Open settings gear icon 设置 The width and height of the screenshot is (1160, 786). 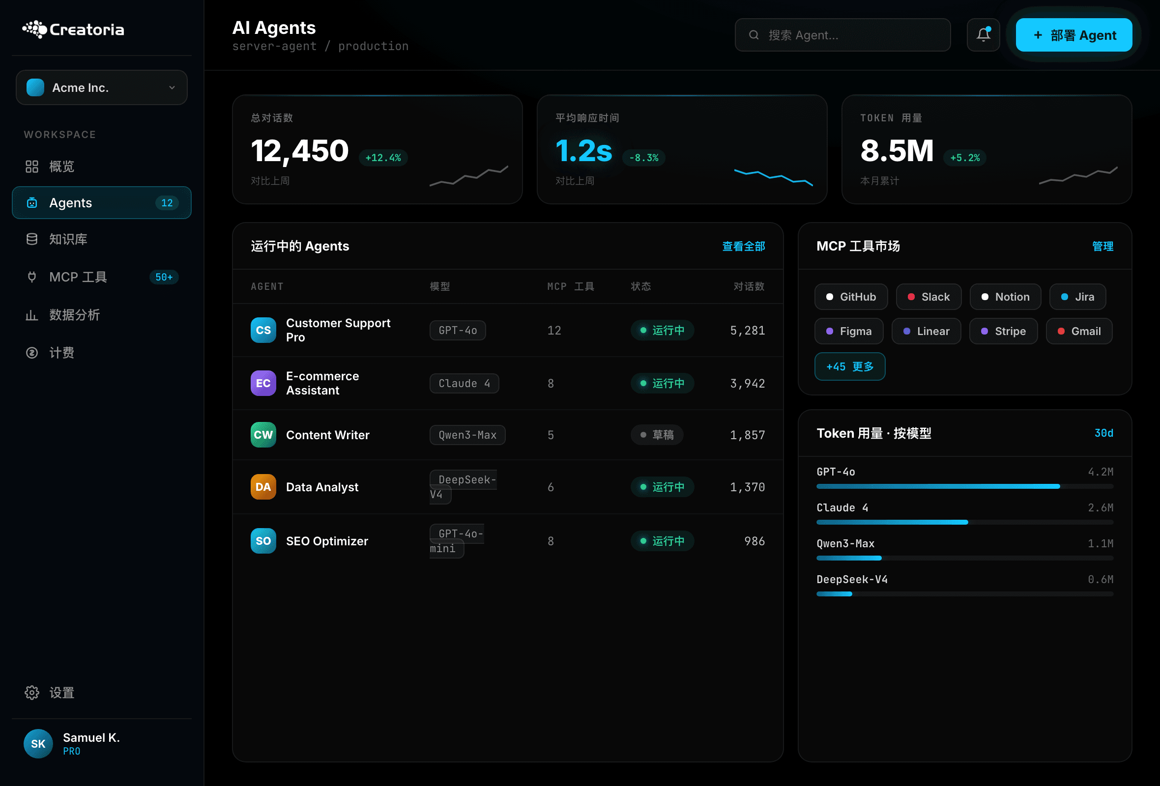click(32, 693)
